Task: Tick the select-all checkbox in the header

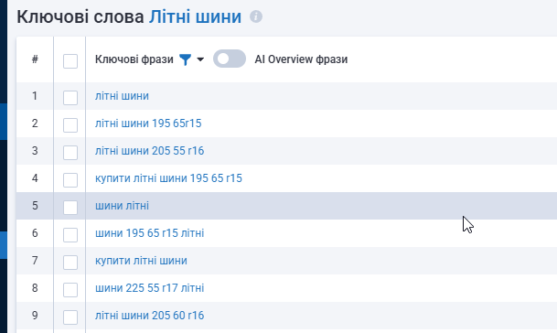Action: [x=70, y=61]
